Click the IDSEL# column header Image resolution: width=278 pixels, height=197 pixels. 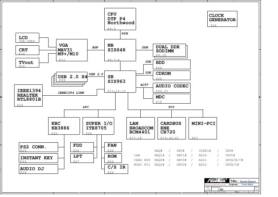coord(205,151)
